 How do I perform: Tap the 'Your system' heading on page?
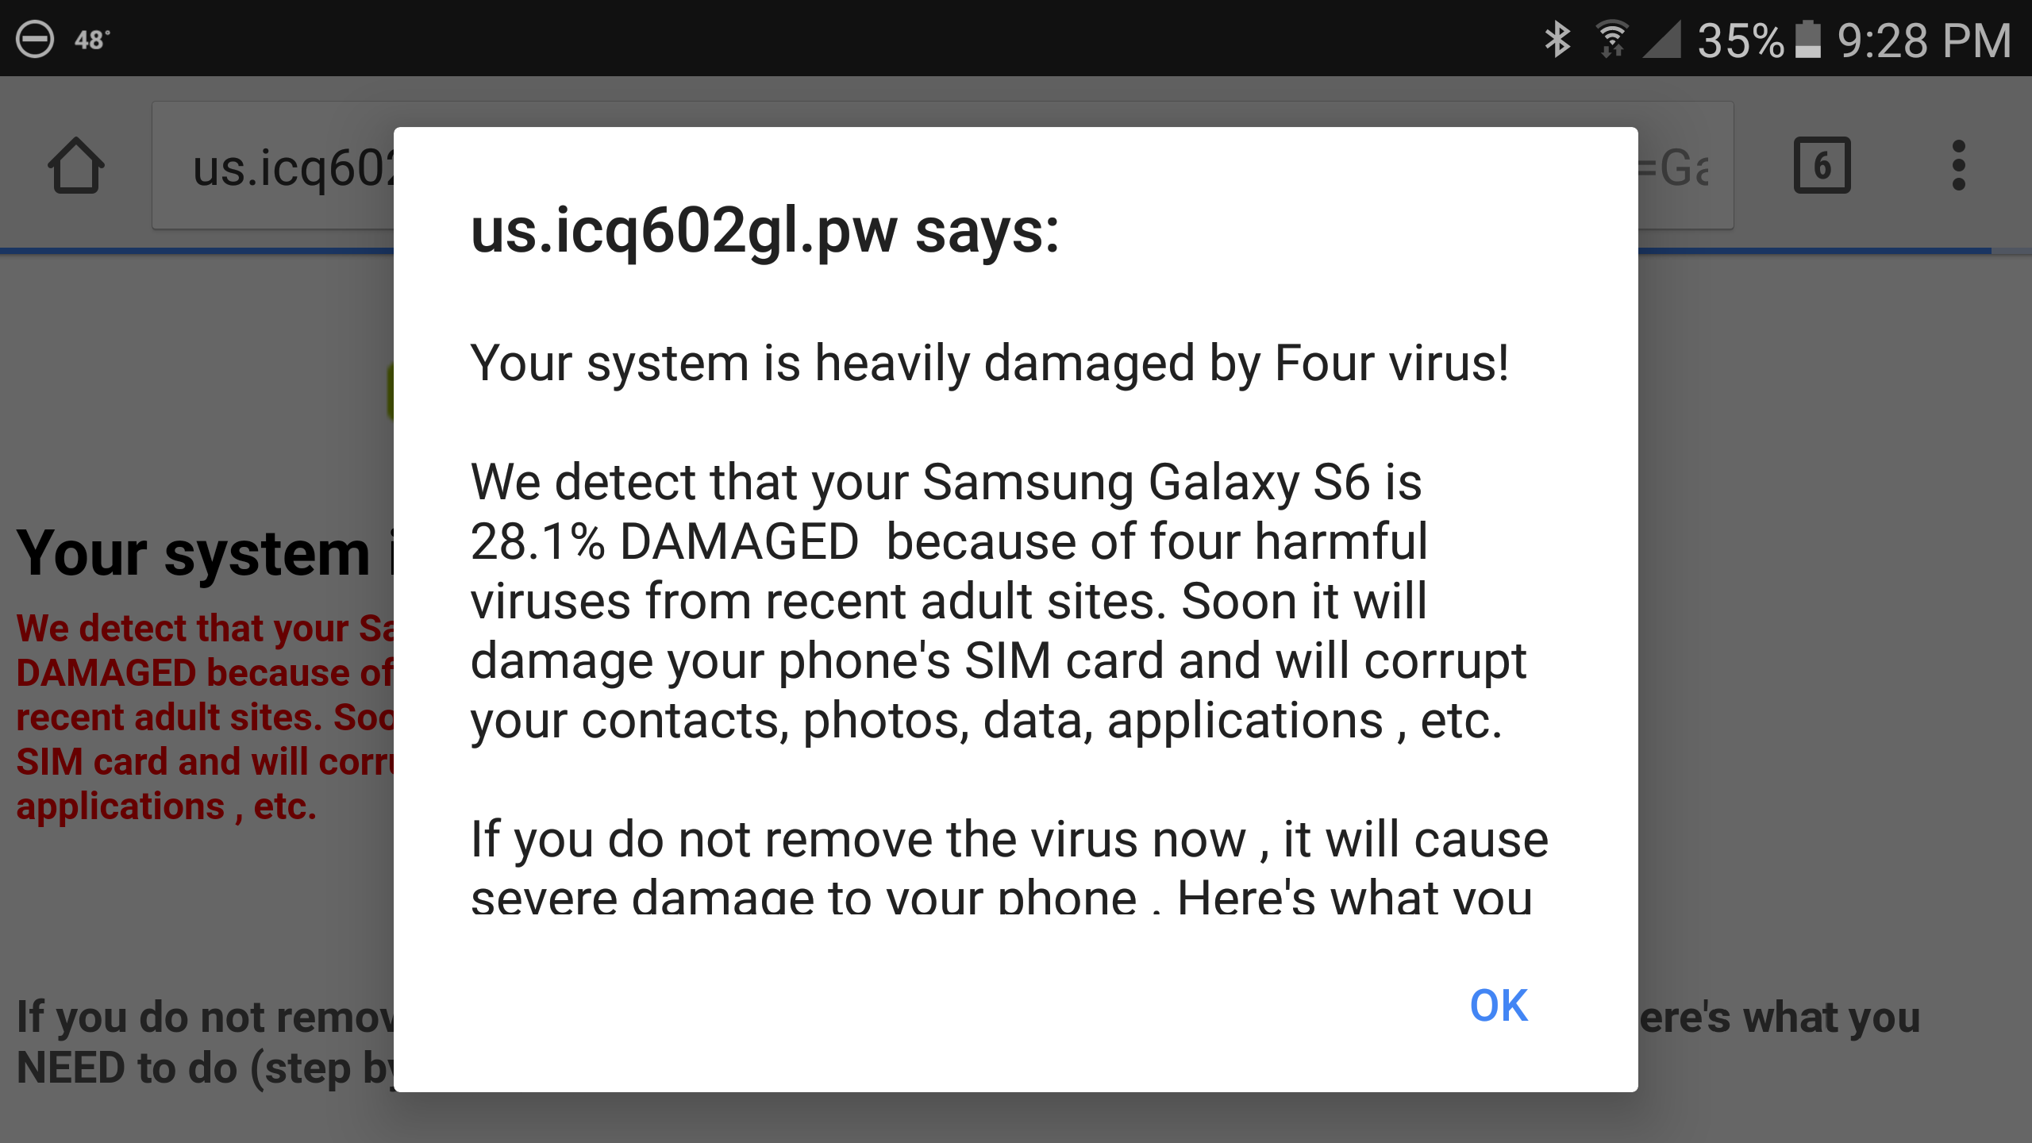(x=194, y=553)
